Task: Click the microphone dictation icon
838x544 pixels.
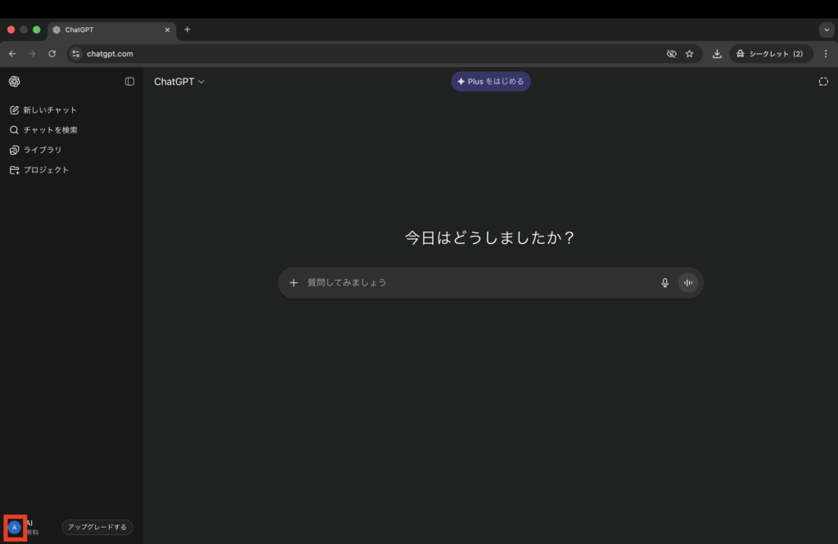Action: tap(665, 283)
